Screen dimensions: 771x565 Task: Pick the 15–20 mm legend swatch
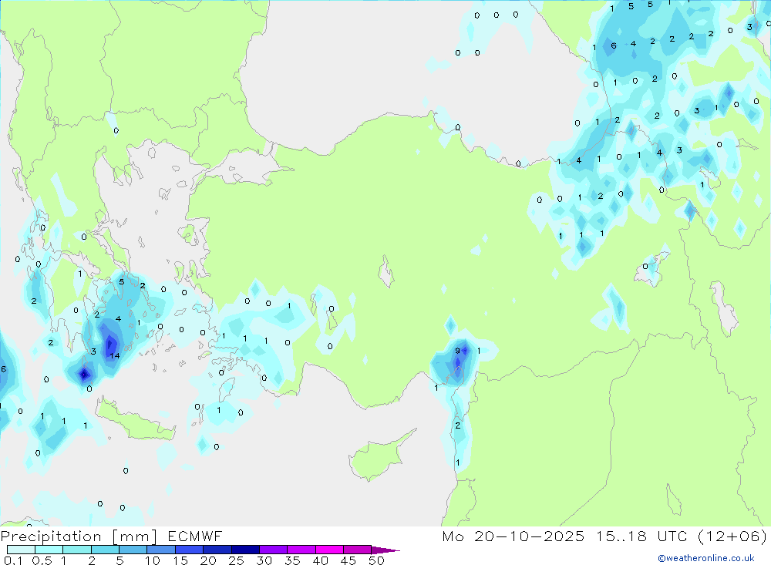tap(189, 550)
